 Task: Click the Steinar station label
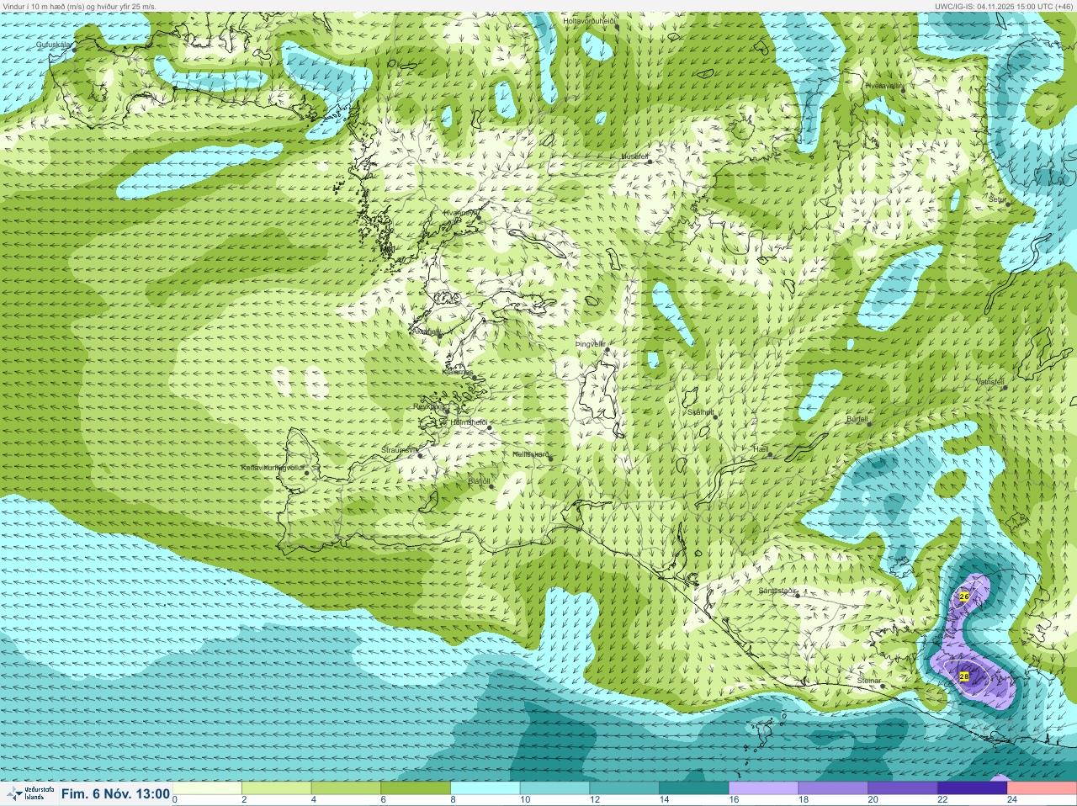868,681
